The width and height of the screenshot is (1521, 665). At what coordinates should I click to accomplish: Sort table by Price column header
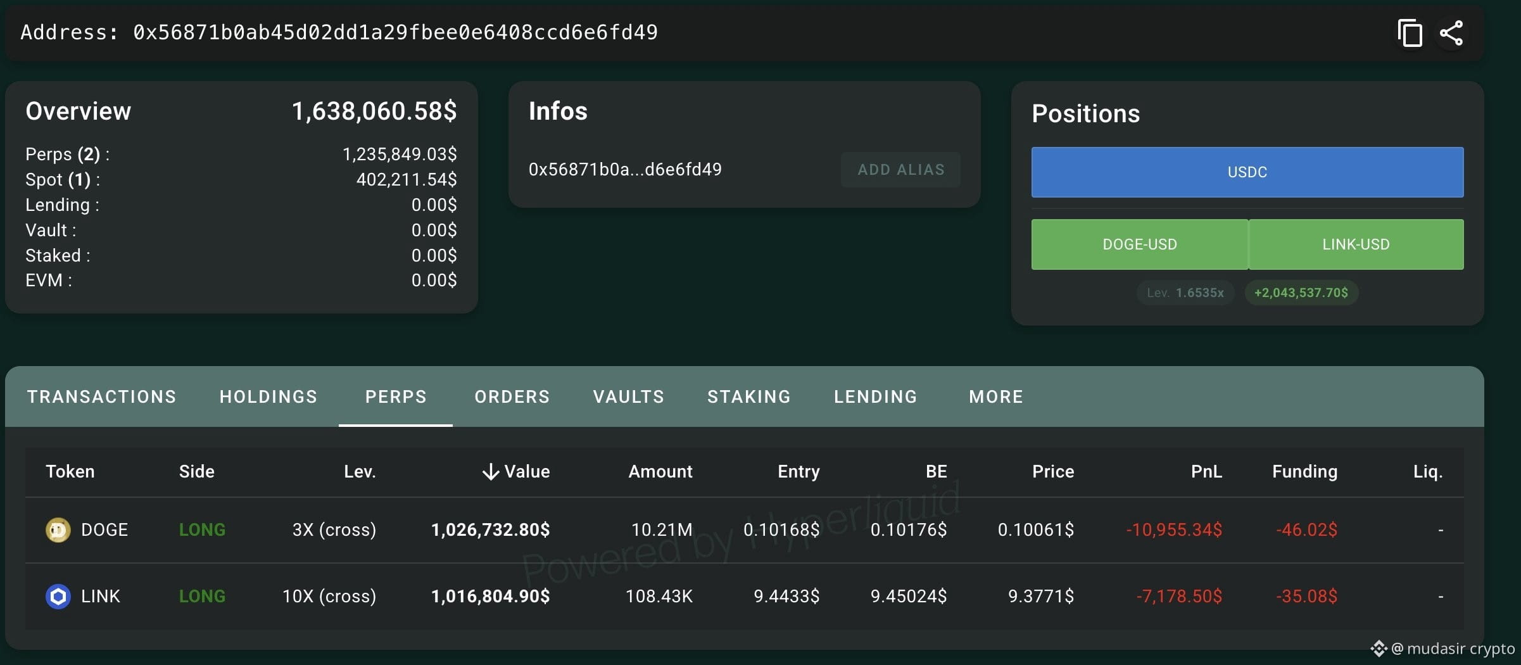click(1052, 472)
